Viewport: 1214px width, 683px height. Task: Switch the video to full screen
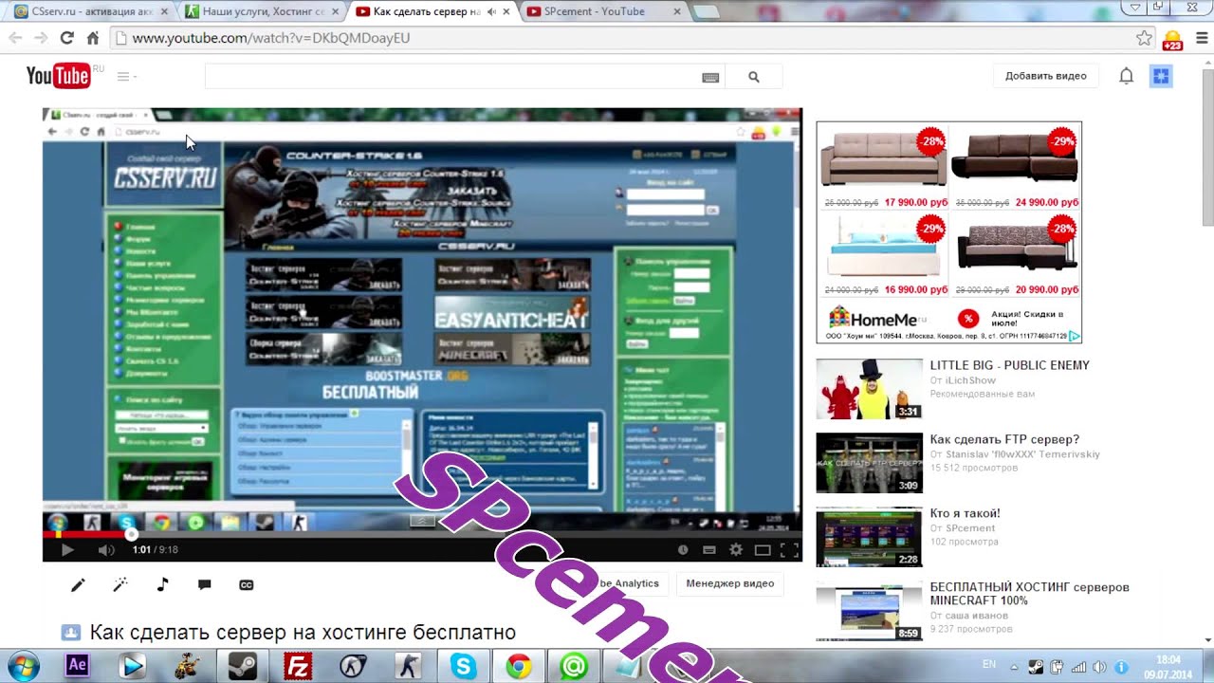click(x=788, y=549)
